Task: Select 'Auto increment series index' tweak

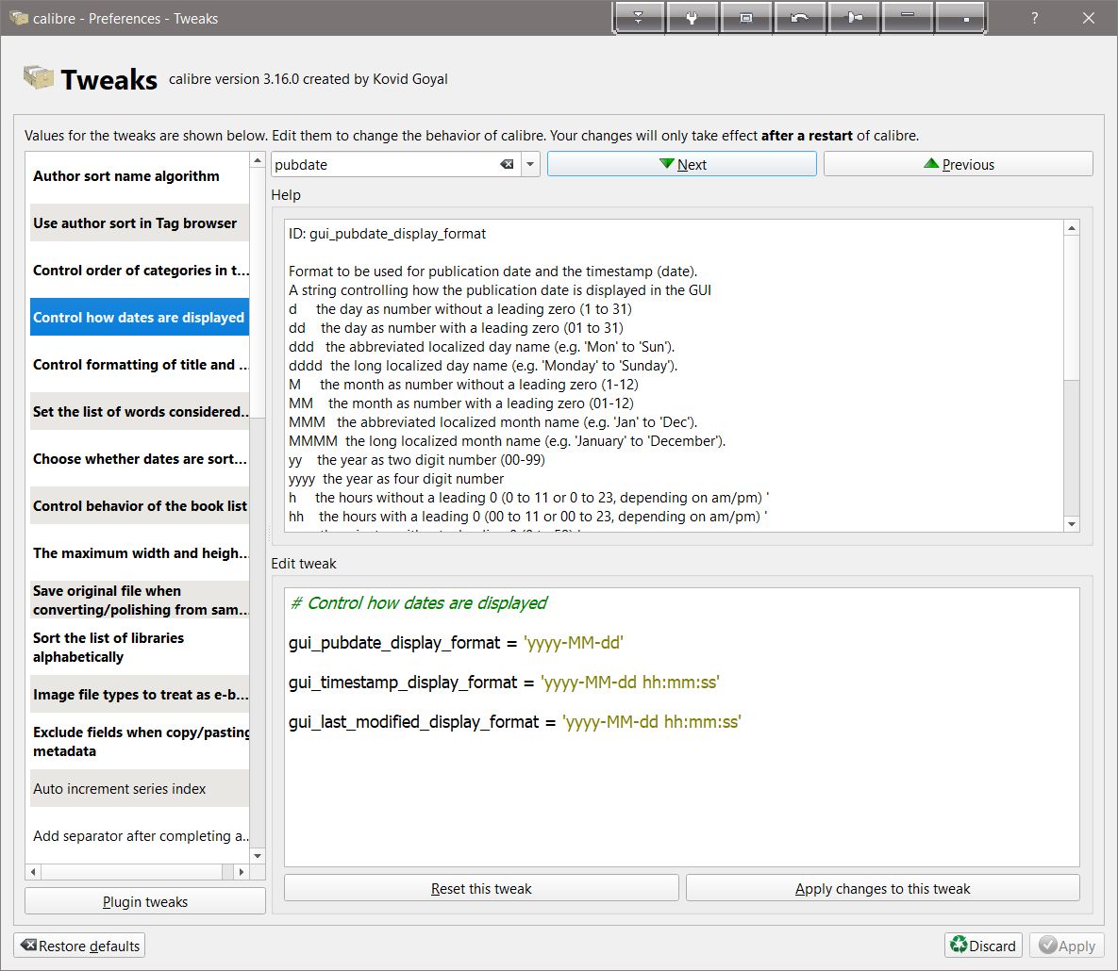Action: pyautogui.click(x=139, y=789)
